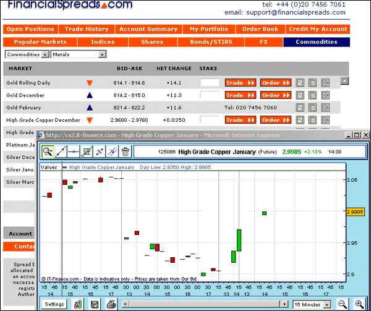The image size is (371, 311).
Task: Select the Bonds/STIRS category tab
Action: (211, 42)
